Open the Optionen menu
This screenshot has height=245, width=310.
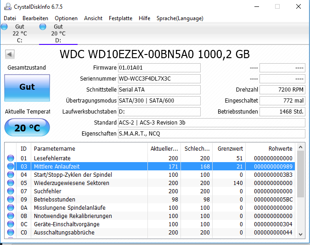(66, 18)
